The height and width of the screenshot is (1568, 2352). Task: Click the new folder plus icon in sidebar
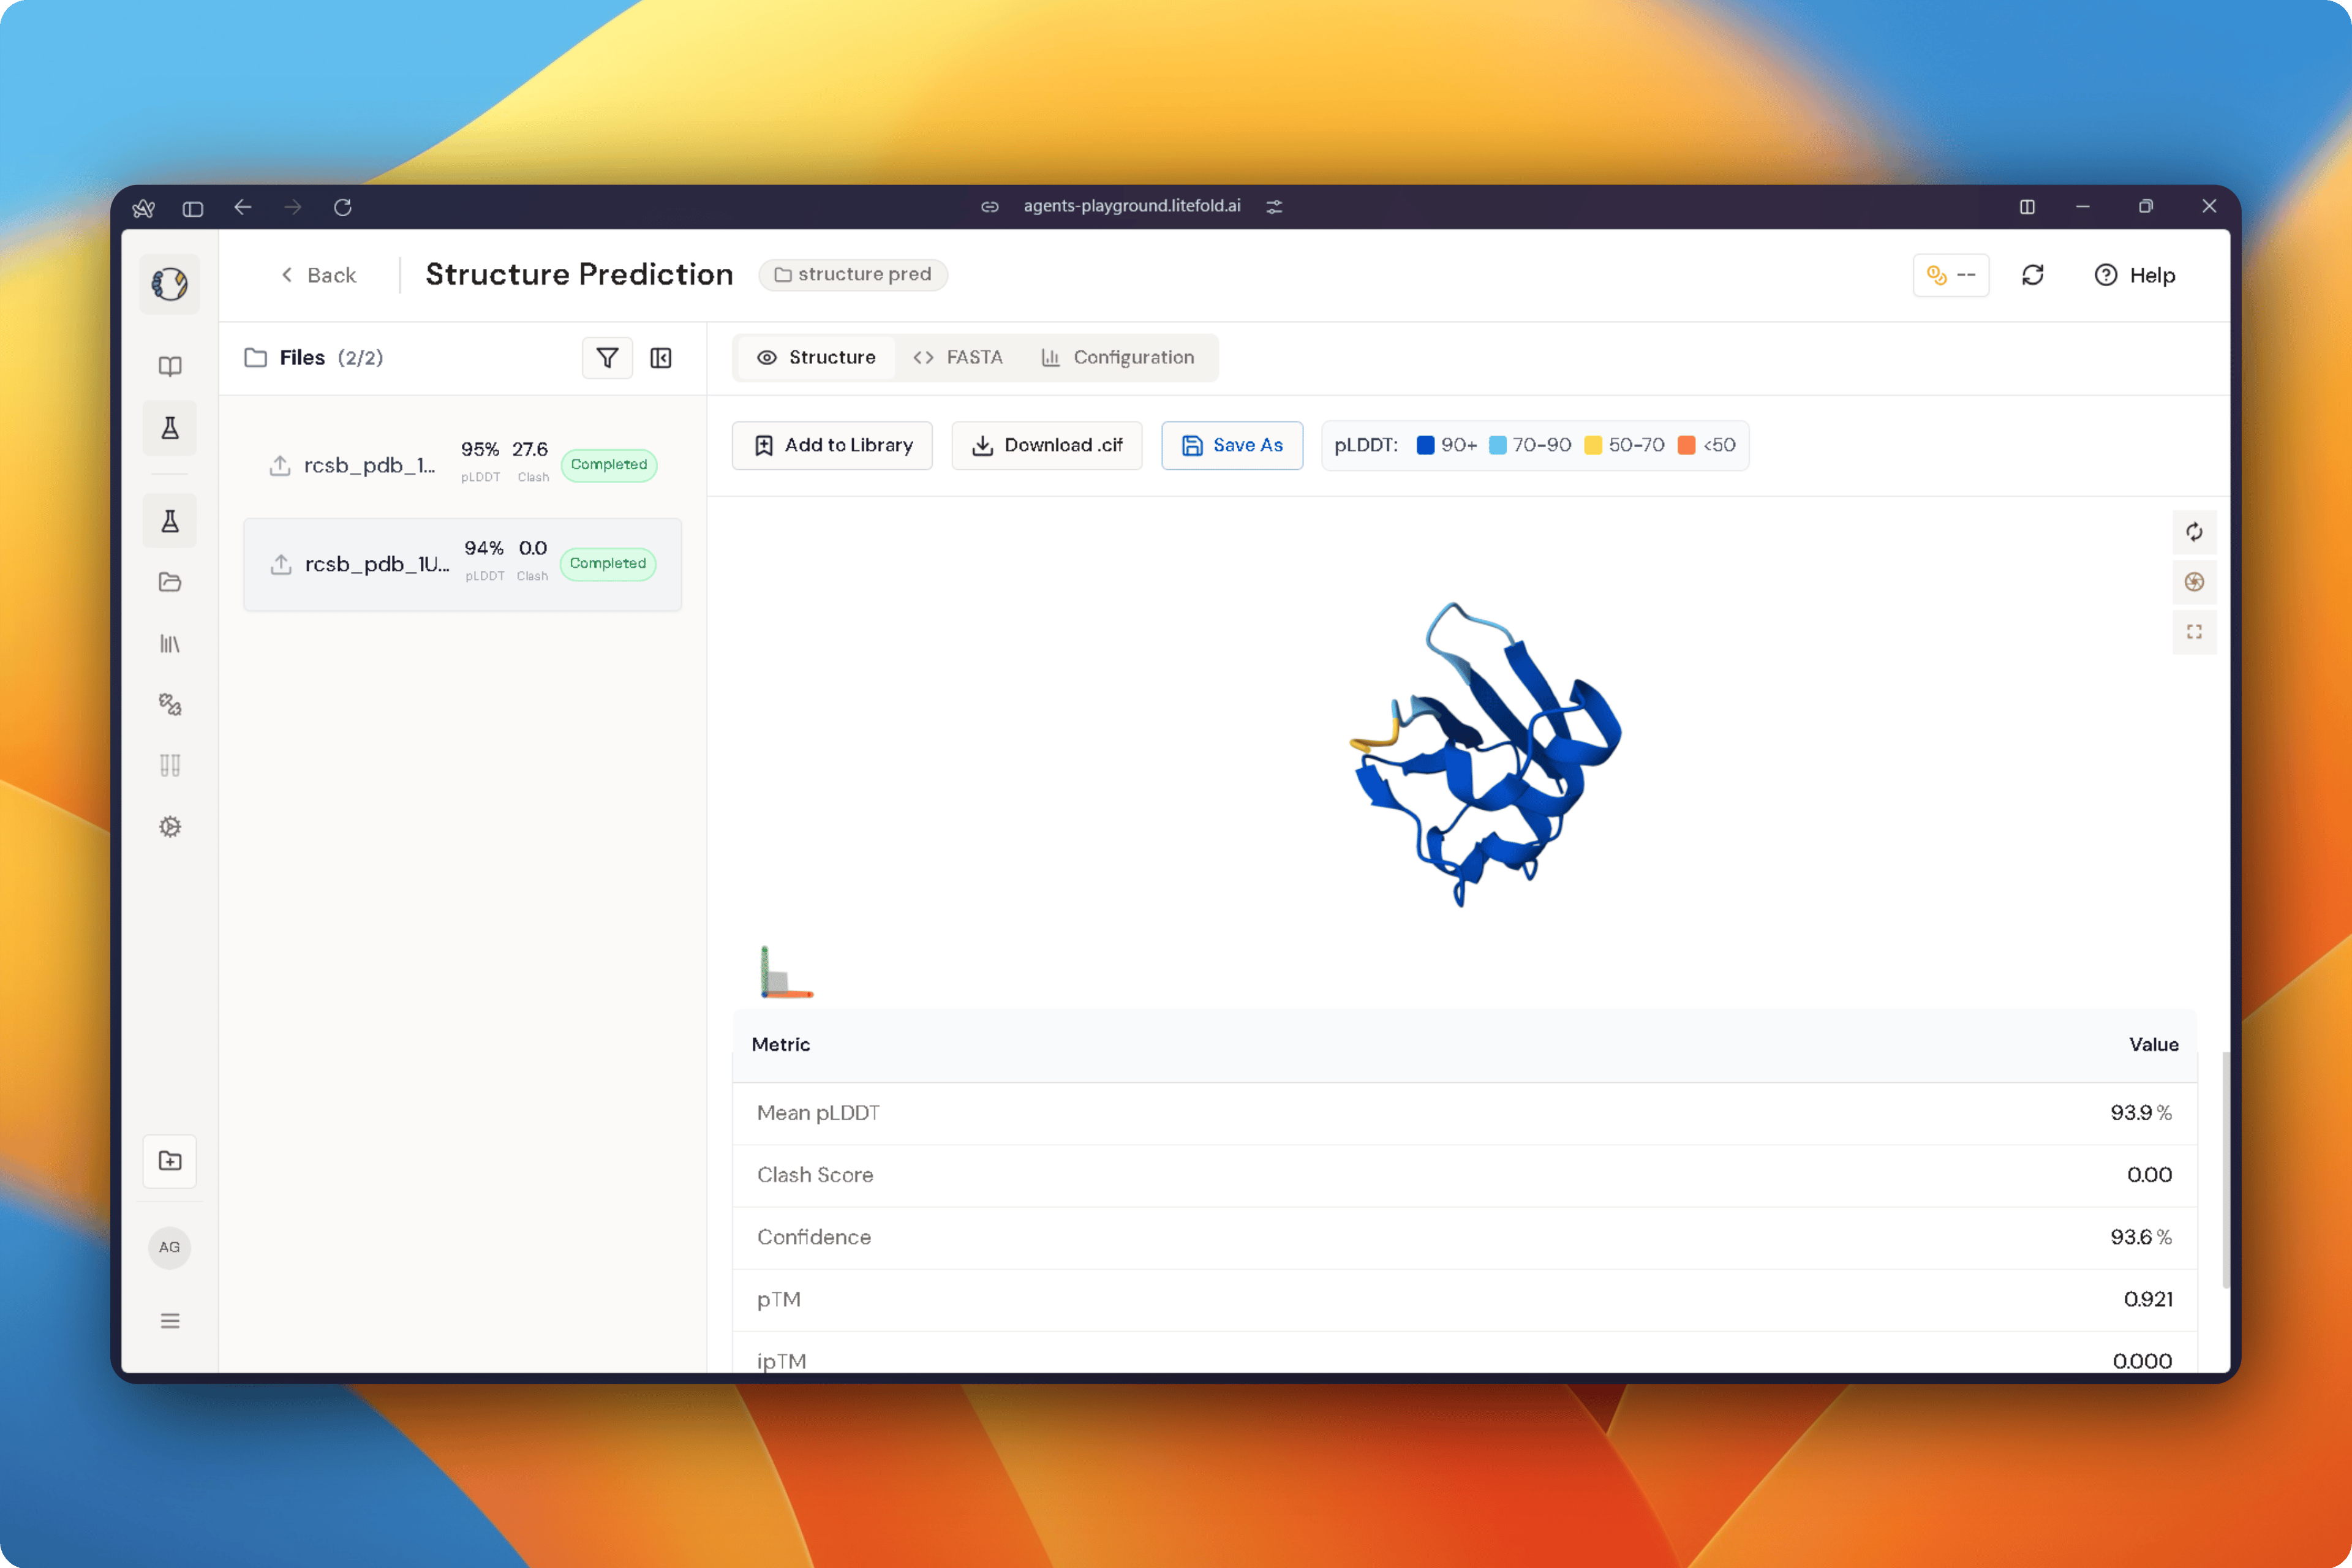pyautogui.click(x=170, y=1161)
